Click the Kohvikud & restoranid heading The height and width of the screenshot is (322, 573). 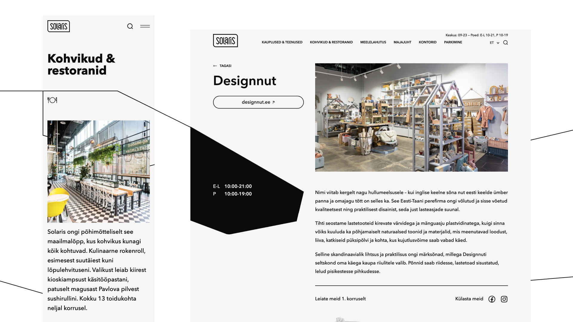coord(81,64)
